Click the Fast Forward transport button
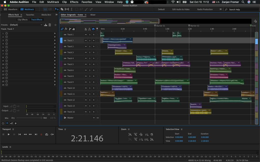Viewport: 260px width, 162px height. click(30, 134)
